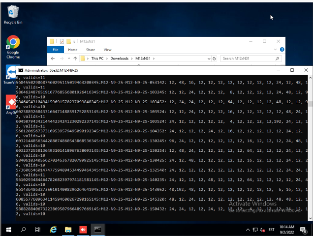Open Command Prompt system menu icon

pos(21,70)
